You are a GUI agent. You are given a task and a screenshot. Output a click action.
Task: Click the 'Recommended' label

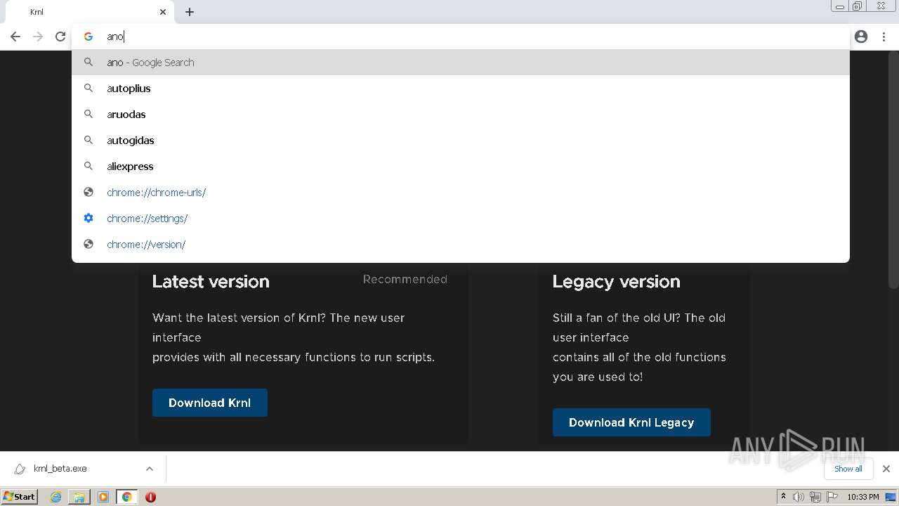[405, 279]
